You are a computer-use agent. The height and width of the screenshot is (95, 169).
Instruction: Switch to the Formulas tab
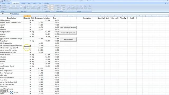(23, 3)
